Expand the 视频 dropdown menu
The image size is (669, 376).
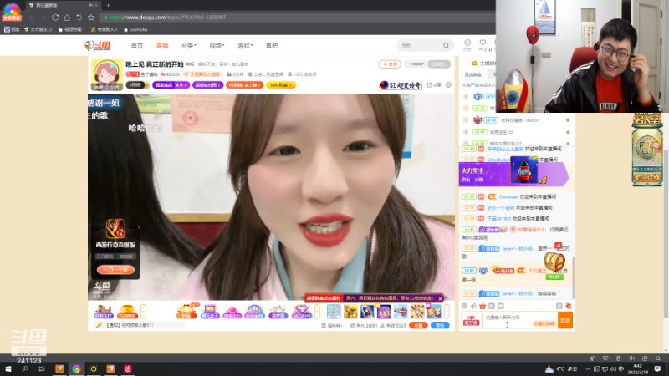(x=217, y=46)
